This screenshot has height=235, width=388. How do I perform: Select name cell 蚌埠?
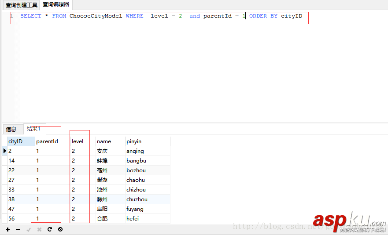tap(111, 161)
